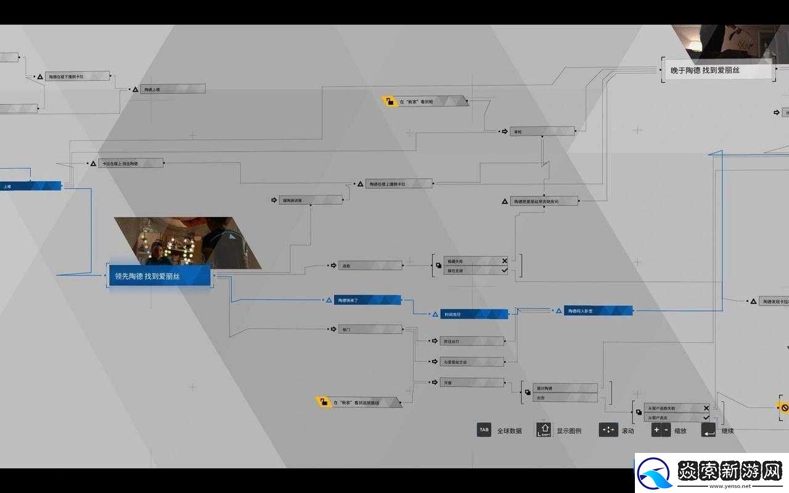Image resolution: width=789 pixels, height=493 pixels.
Task: Click the L-Shift key icon for 显示图例
Action: 544,430
